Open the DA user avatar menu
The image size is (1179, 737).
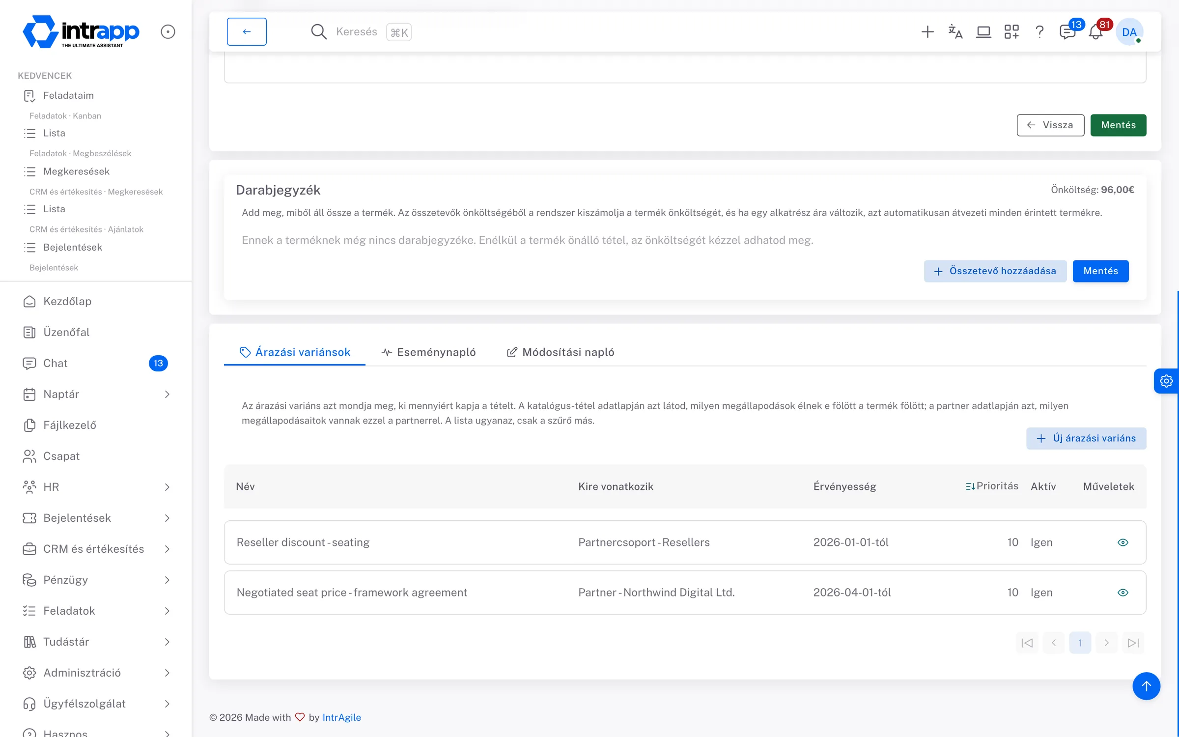coord(1129,32)
